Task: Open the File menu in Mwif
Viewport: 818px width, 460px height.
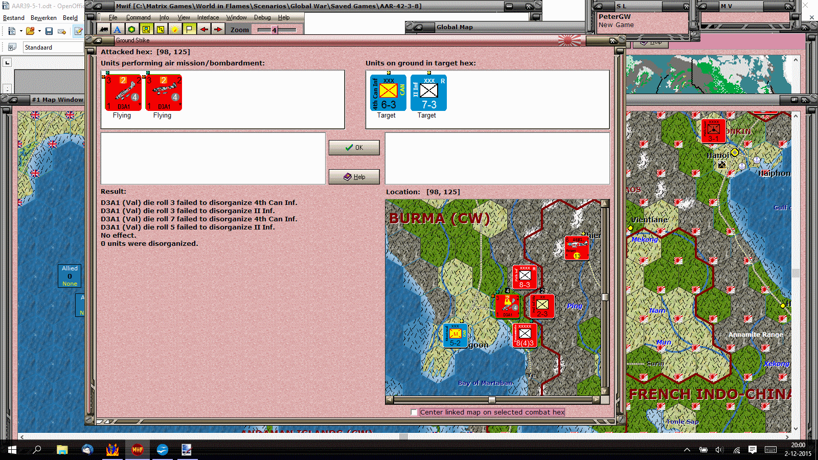Action: pos(113,17)
